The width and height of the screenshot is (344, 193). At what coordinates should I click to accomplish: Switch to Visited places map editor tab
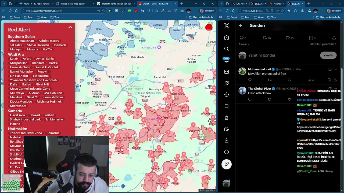(75, 4)
